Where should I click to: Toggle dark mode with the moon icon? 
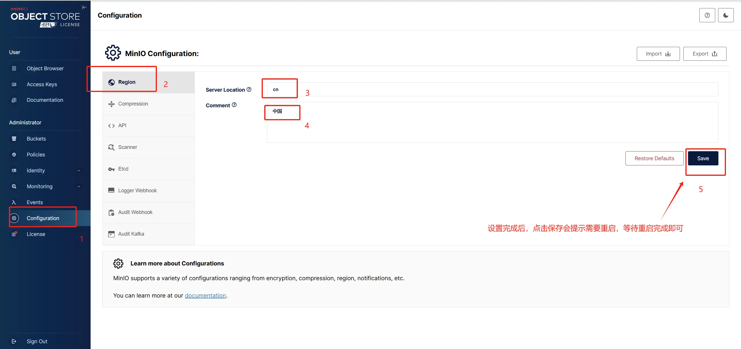(x=726, y=15)
